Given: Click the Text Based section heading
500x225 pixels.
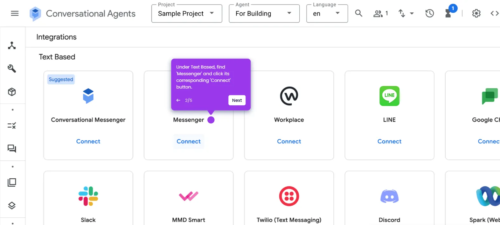Looking at the screenshot, I should click(57, 57).
